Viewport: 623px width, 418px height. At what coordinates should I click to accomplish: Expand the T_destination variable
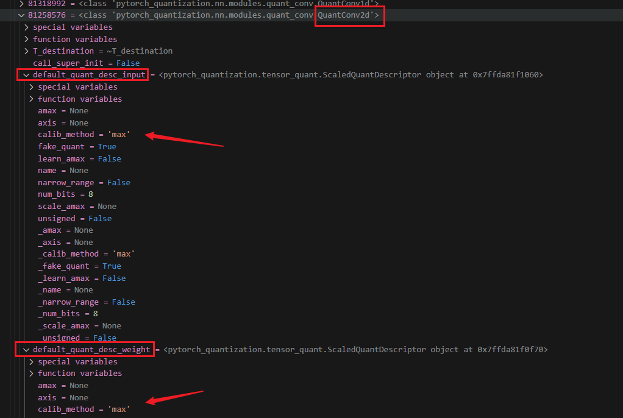click(x=26, y=51)
